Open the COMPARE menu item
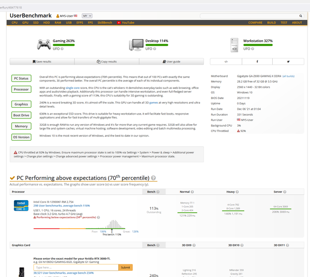Viewport: 310px width, 277px height. 255,23
